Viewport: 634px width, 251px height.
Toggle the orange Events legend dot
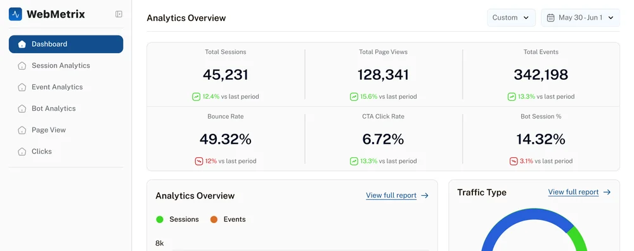tap(214, 219)
